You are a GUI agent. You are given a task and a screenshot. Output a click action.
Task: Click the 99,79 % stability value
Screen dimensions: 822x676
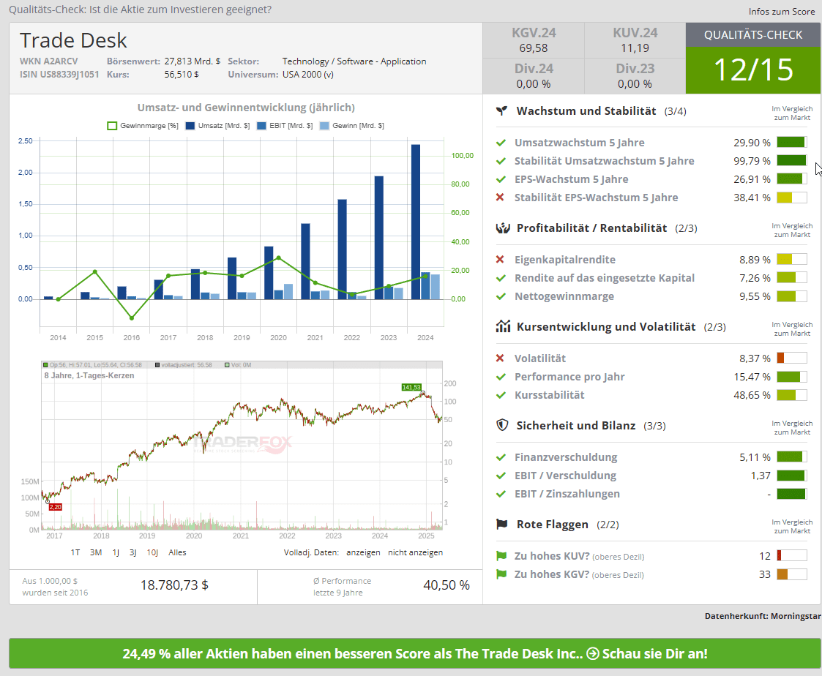(752, 161)
